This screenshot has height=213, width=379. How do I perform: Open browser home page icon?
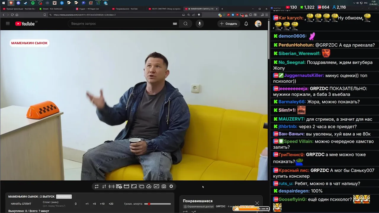click(x=17, y=15)
